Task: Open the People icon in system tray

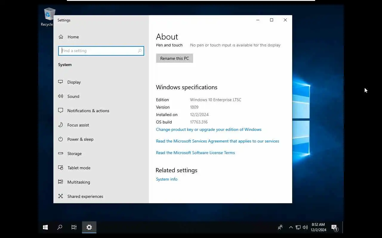Action: tap(280, 227)
